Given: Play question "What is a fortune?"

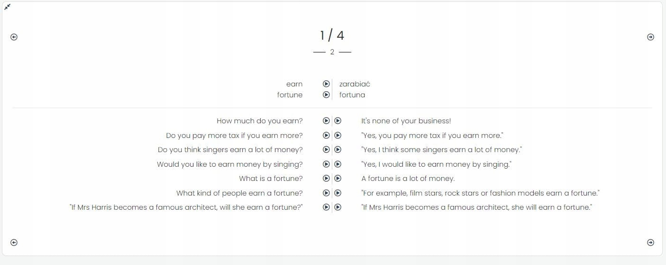Looking at the screenshot, I should tap(326, 179).
